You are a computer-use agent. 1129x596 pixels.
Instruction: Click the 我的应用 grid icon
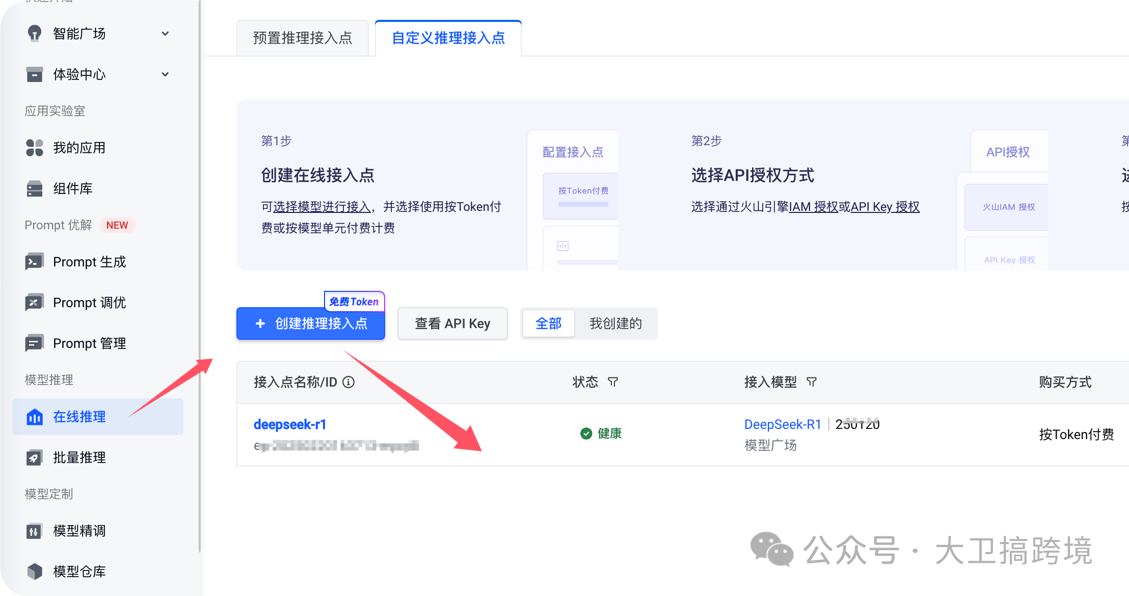point(34,148)
